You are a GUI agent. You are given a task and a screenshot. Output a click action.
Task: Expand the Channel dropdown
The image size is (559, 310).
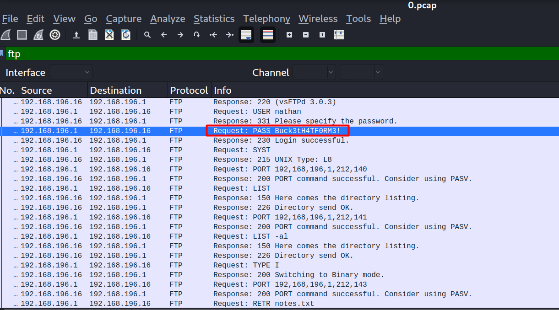(314, 72)
